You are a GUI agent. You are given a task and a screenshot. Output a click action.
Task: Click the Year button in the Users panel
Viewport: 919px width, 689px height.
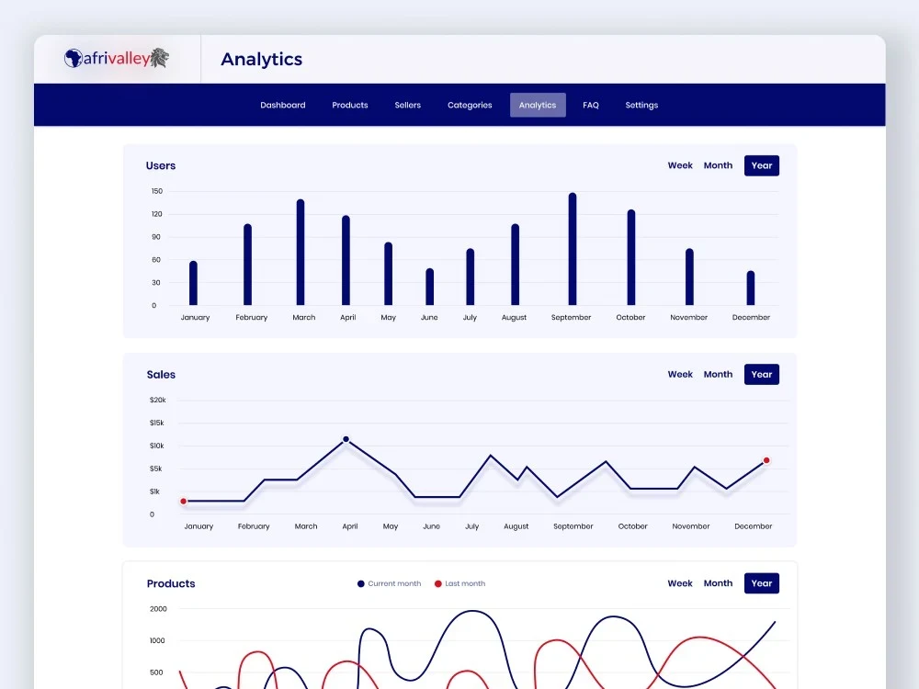click(x=761, y=165)
